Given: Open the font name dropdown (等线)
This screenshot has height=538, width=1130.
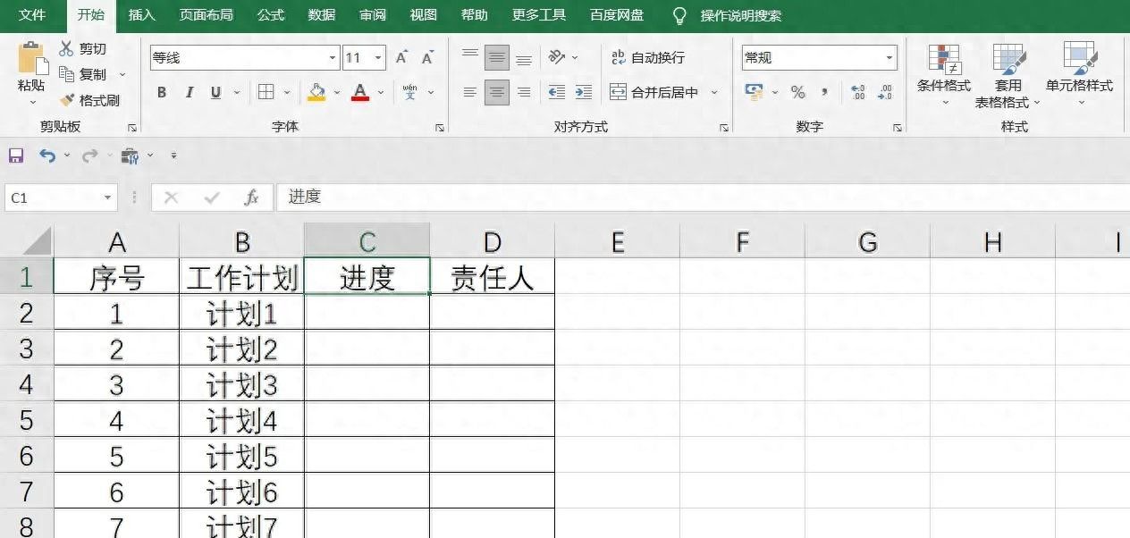Looking at the screenshot, I should [333, 57].
